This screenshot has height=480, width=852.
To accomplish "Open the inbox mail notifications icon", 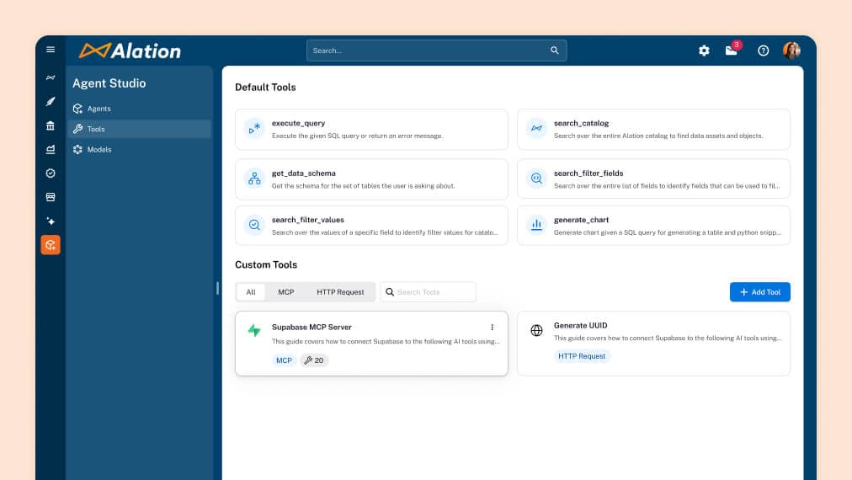I will pyautogui.click(x=731, y=51).
